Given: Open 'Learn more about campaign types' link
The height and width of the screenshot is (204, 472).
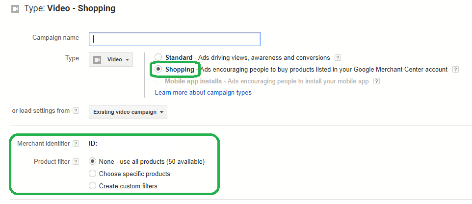Looking at the screenshot, I should pos(203,93).
